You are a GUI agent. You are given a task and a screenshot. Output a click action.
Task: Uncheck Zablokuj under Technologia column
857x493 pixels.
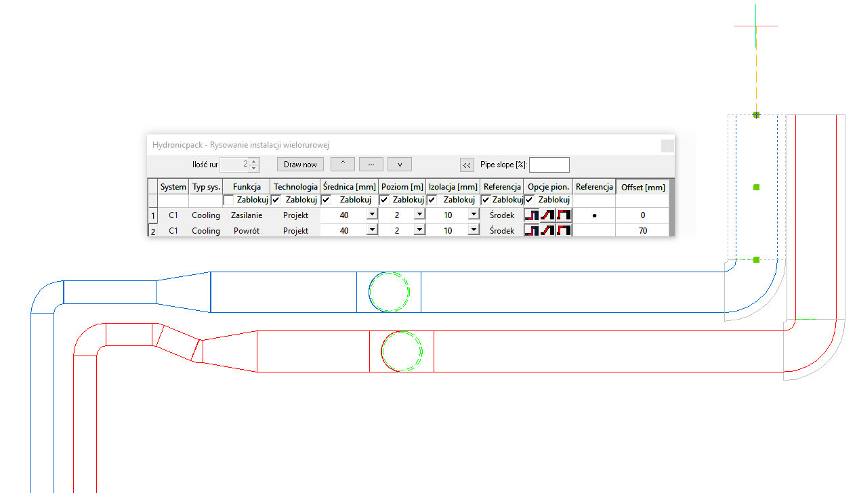click(276, 200)
